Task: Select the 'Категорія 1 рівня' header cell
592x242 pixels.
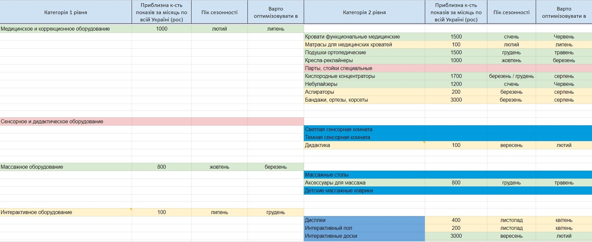Action: click(x=66, y=12)
